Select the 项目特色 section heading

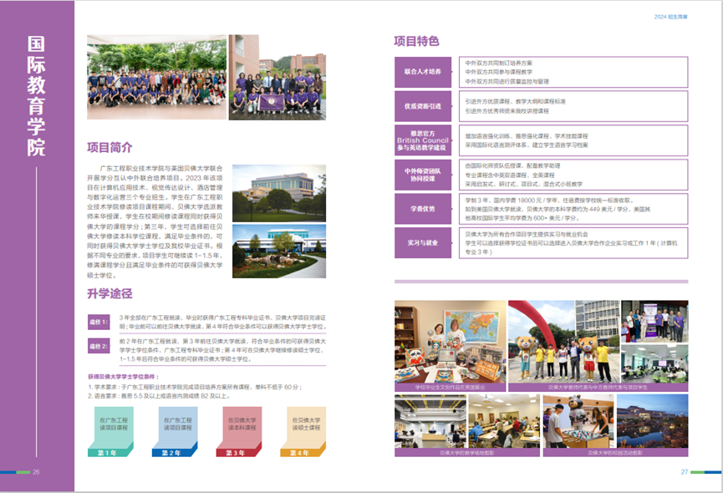(x=416, y=41)
